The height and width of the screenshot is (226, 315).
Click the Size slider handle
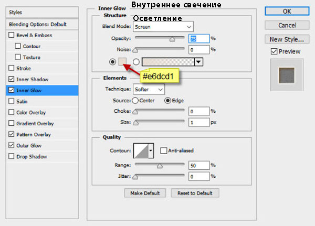(x=136, y=123)
